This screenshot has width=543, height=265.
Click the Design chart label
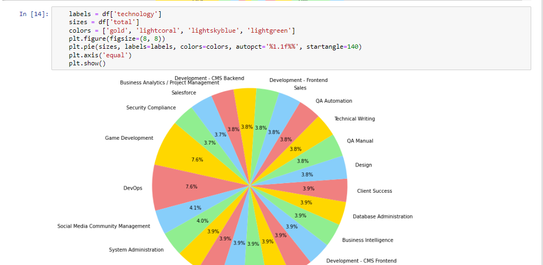tap(364, 165)
